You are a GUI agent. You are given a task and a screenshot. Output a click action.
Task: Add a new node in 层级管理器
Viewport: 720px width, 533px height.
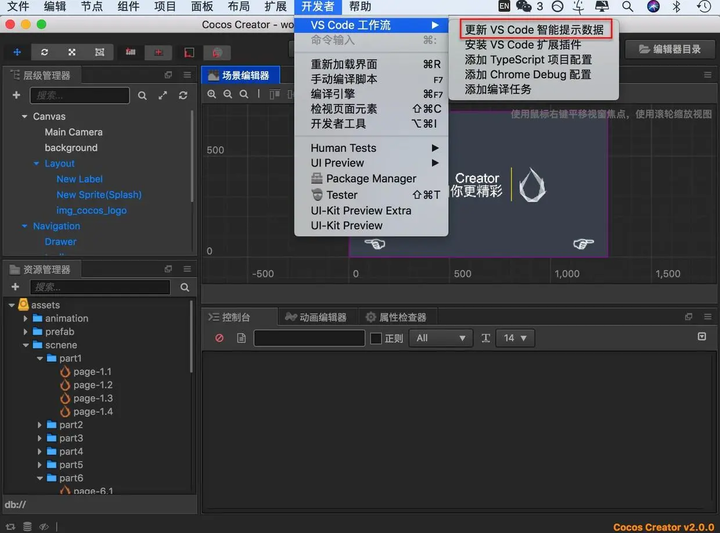pyautogui.click(x=16, y=95)
